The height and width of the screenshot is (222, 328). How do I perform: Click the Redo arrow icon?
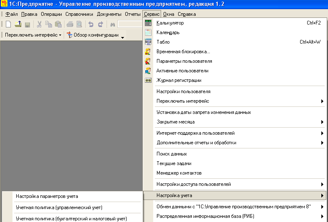click(x=101, y=24)
